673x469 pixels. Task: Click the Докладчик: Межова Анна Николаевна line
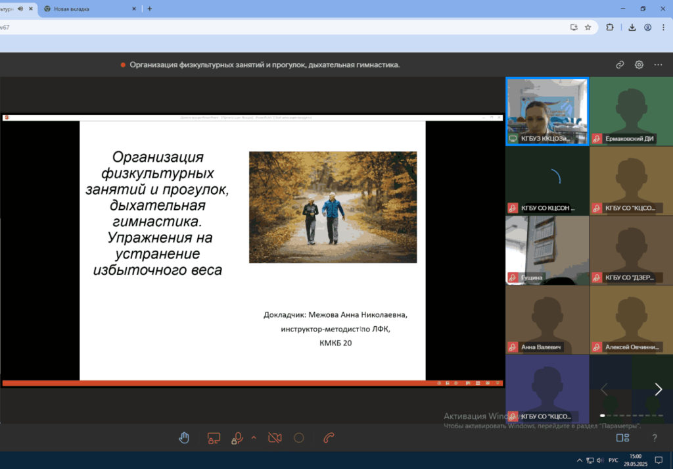[336, 315]
